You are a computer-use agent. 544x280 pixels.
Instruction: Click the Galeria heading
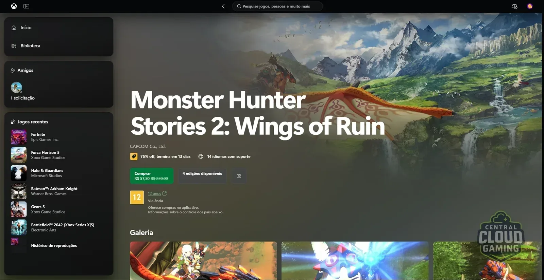(x=141, y=232)
